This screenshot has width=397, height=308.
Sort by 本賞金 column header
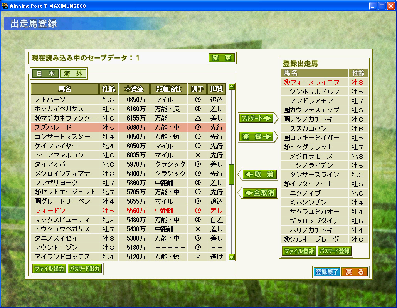tap(134, 89)
